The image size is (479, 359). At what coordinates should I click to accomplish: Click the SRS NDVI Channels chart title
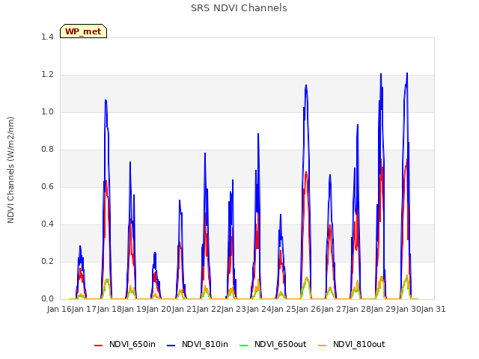pyautogui.click(x=239, y=8)
